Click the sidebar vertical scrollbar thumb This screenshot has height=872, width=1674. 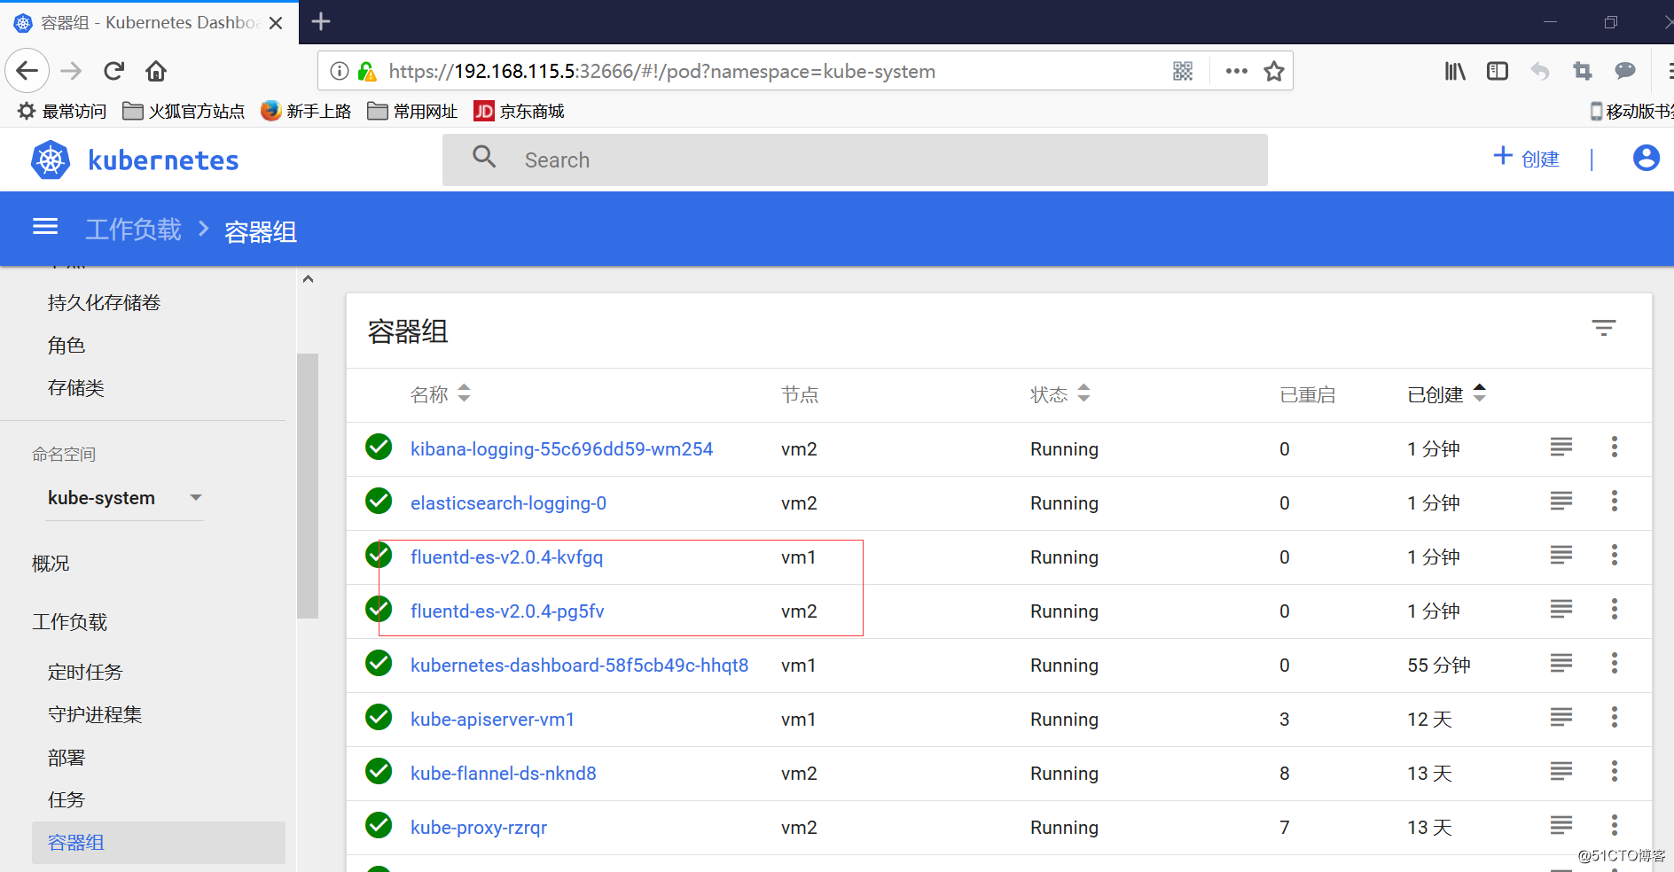click(x=308, y=486)
